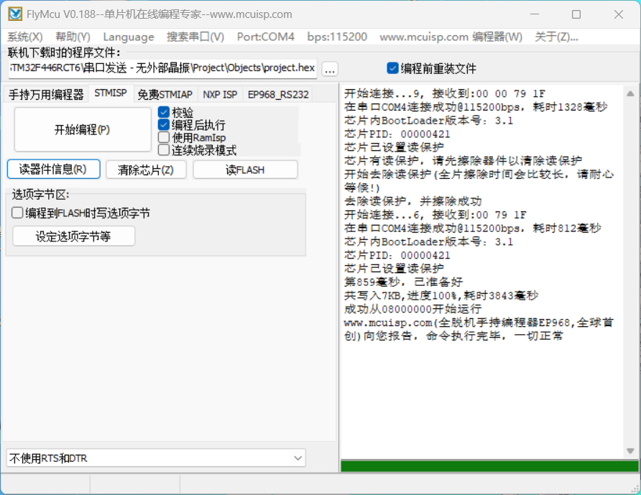641x495 pixels.
Task: Open the 系统(X) menu
Action: [x=25, y=37]
